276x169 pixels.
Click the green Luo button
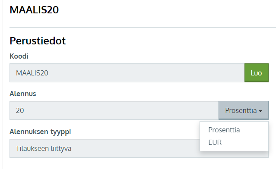click(x=257, y=73)
